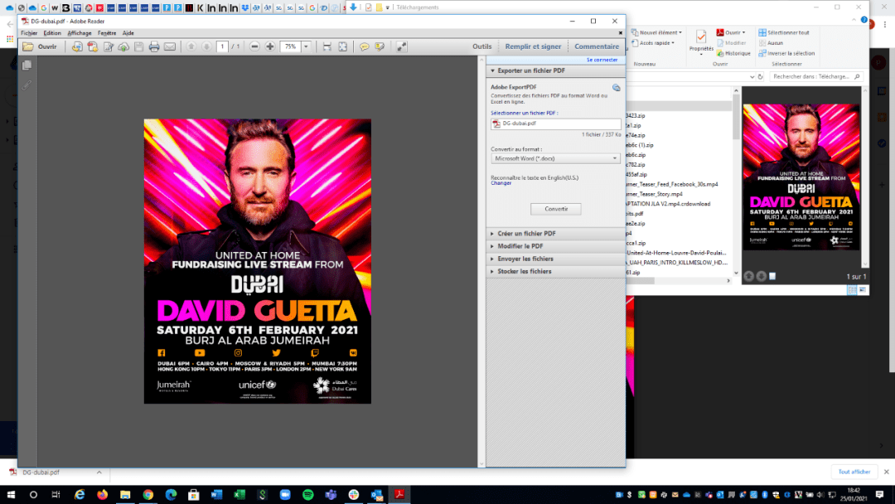895x504 pixels.
Task: Switch to read mode with expand arrows icon
Action: coord(402,46)
